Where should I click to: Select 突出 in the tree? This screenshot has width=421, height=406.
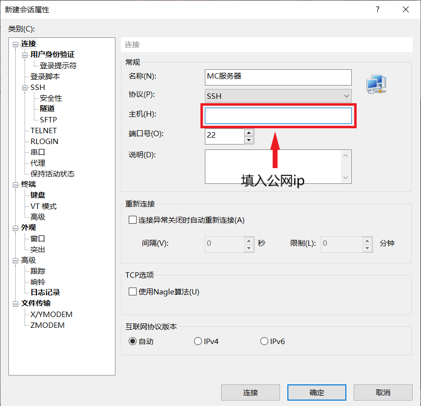click(x=38, y=250)
